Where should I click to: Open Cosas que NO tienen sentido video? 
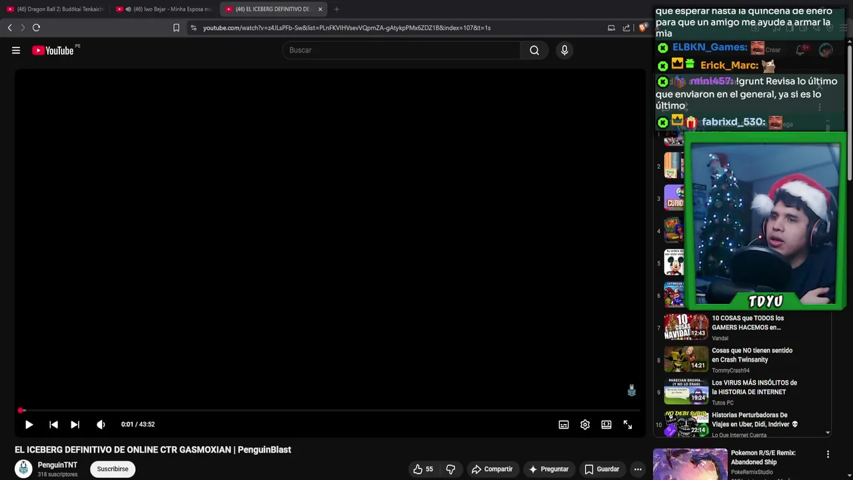click(752, 355)
